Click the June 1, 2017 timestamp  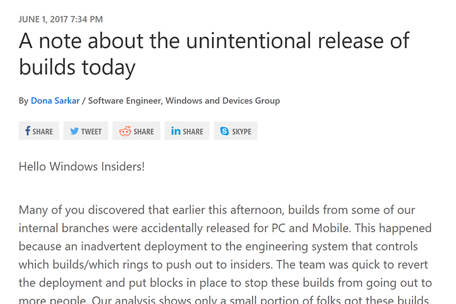click(61, 19)
